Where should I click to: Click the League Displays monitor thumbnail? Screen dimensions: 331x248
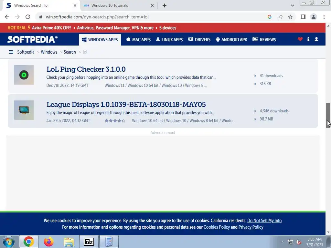[x=24, y=110]
